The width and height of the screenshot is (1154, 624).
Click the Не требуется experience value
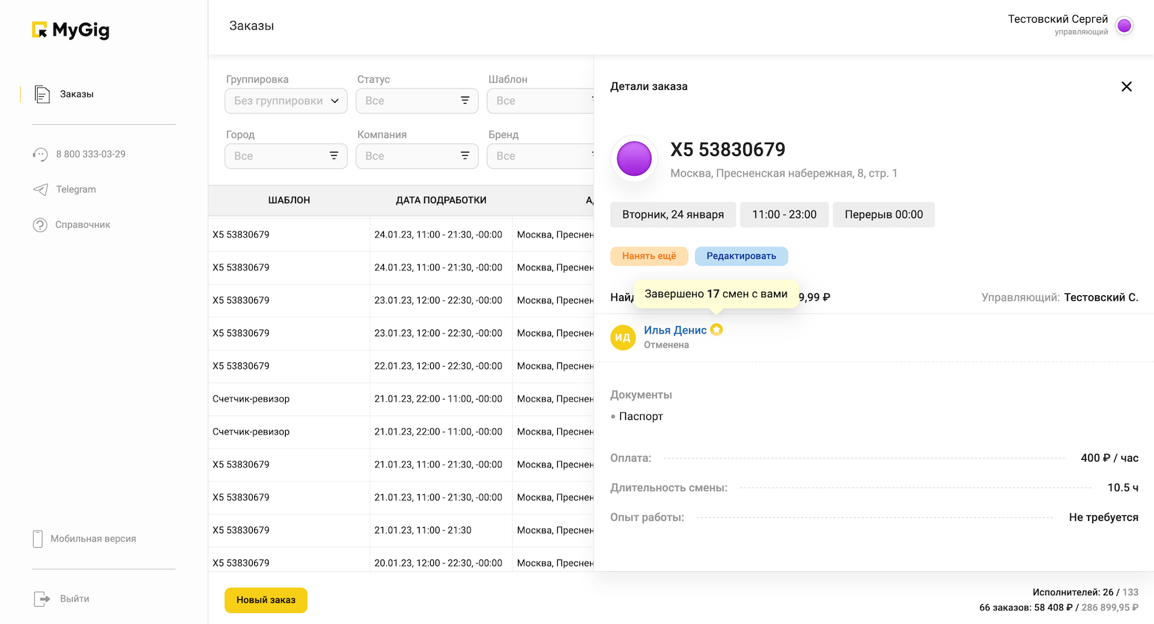click(x=1103, y=517)
